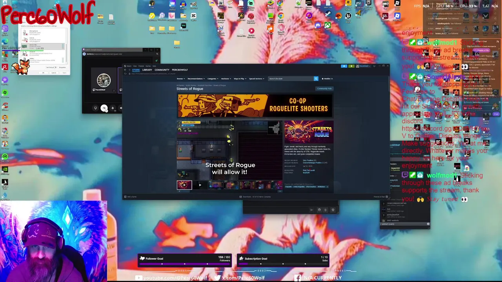
Task: Open the PERC60WOLF profile tab
Action: pyautogui.click(x=180, y=70)
